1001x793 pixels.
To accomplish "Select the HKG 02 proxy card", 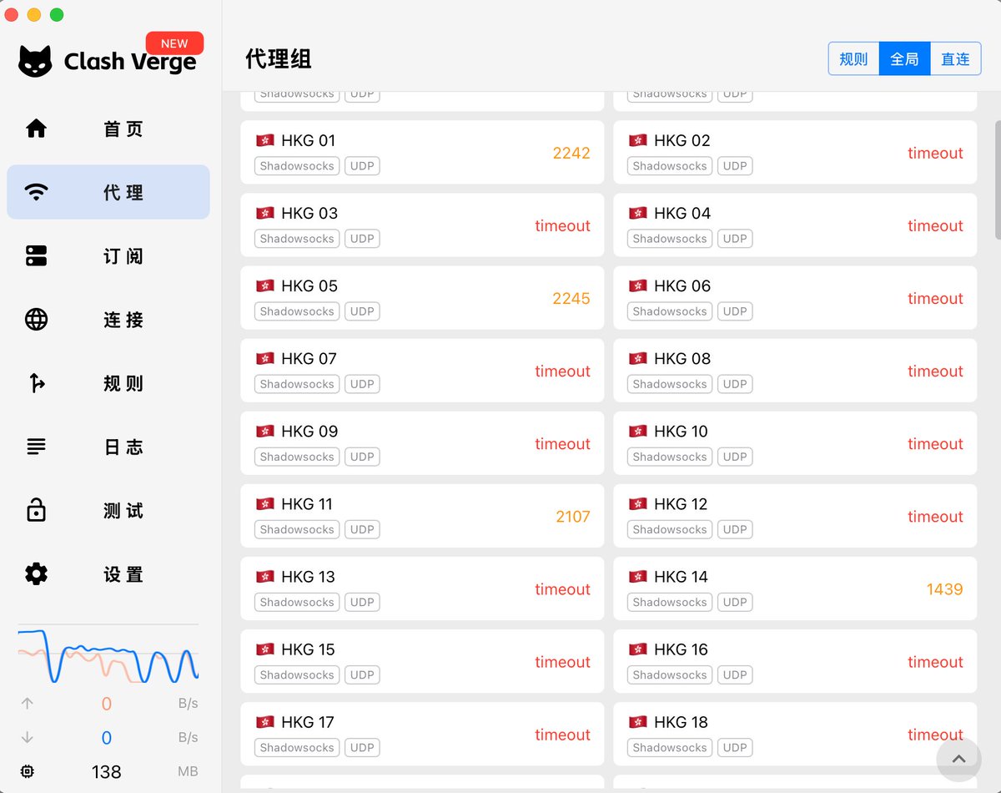I will (x=795, y=153).
